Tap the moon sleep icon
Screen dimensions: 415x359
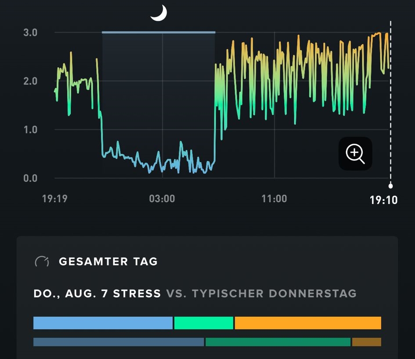click(x=159, y=13)
